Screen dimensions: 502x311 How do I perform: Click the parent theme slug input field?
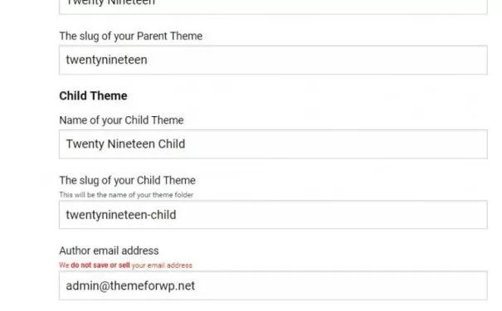coord(273,60)
